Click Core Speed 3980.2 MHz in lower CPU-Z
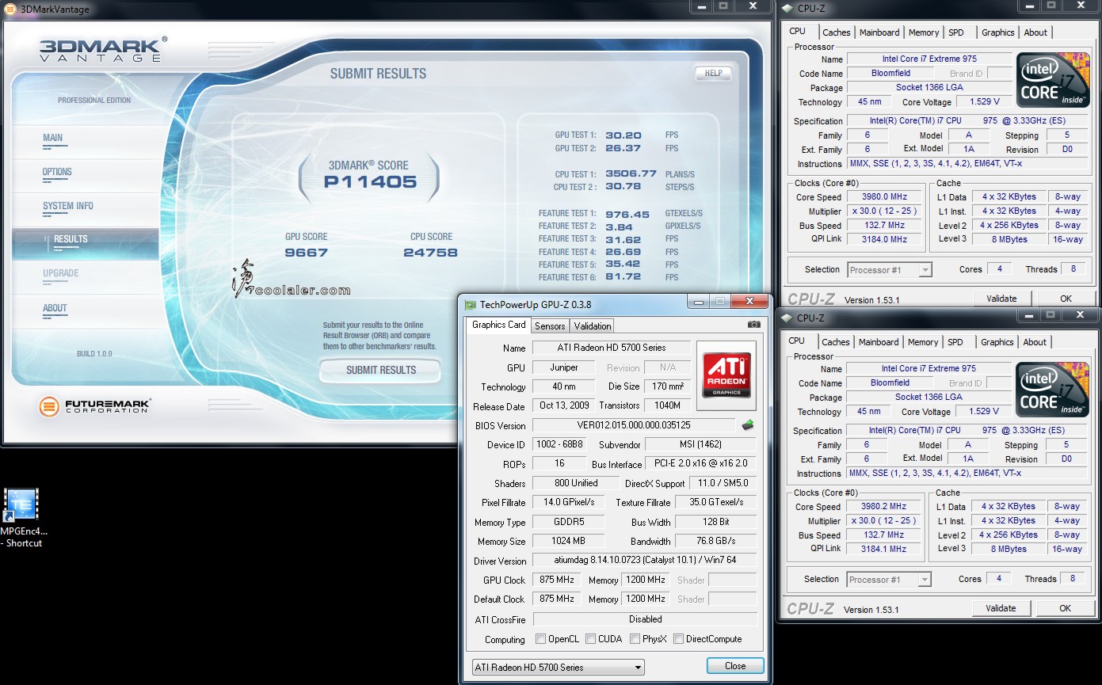This screenshot has width=1102, height=685. tap(883, 507)
